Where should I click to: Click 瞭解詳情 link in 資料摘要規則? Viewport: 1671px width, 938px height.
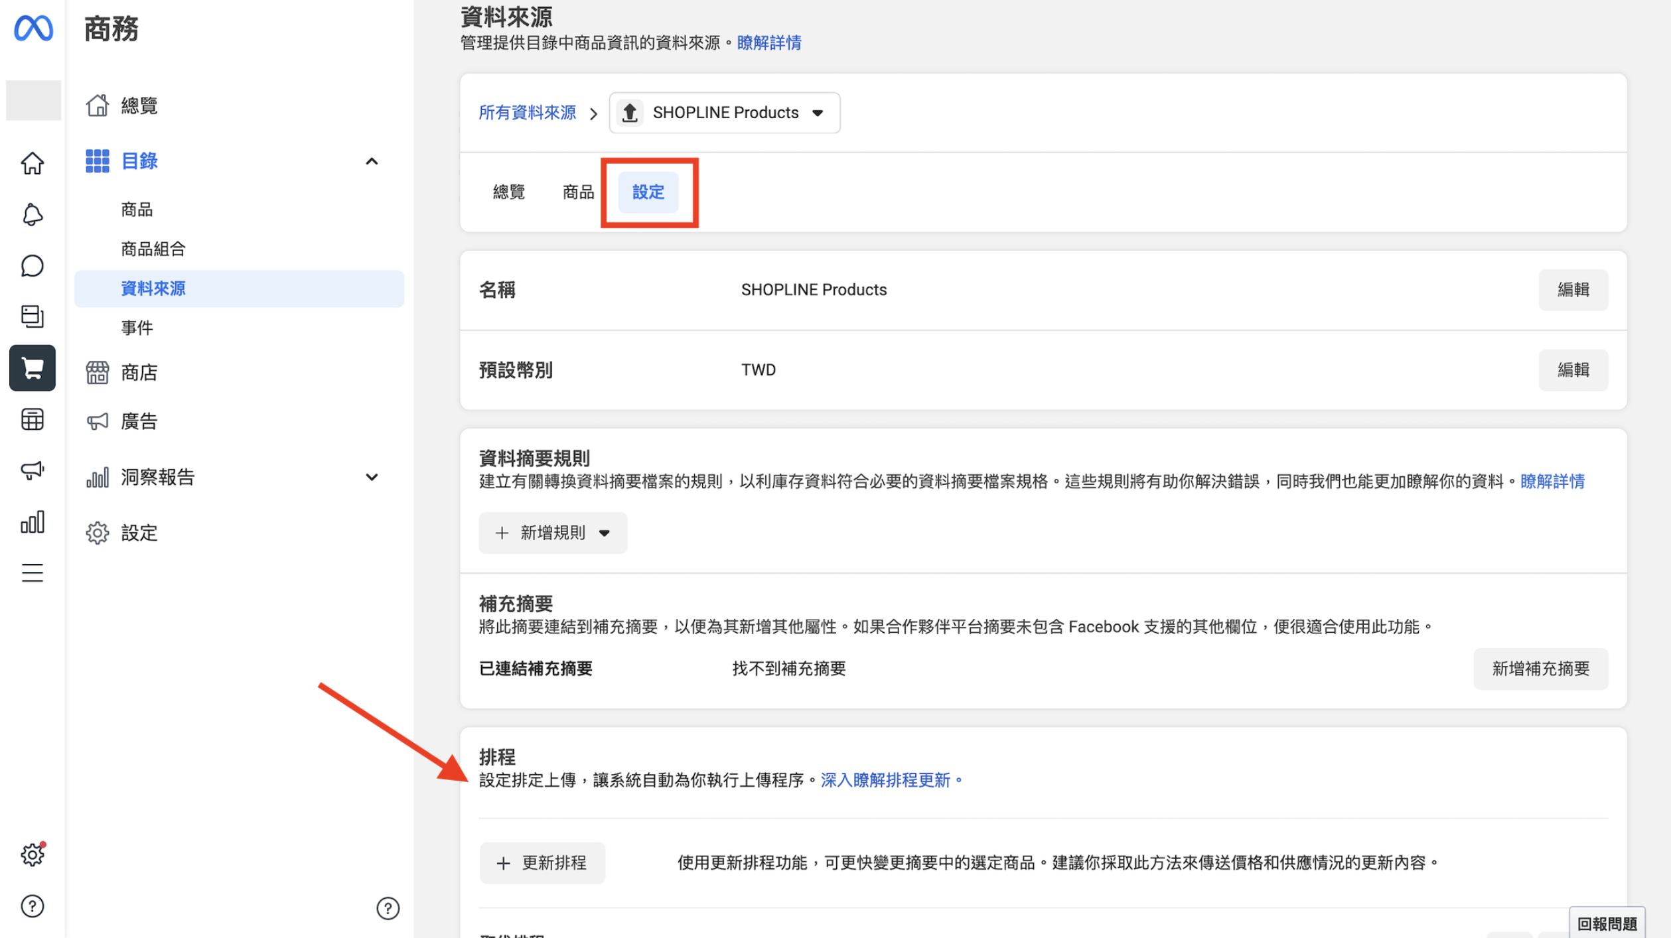tap(1552, 482)
